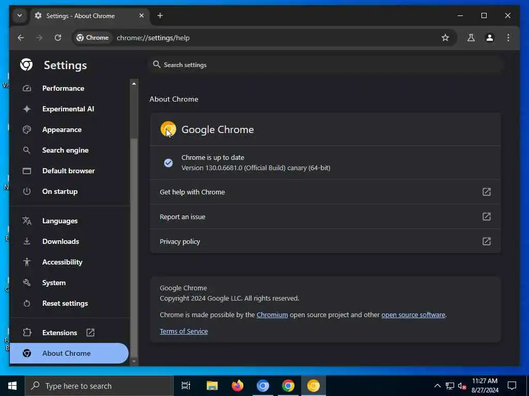Open Downloads settings

click(60, 241)
